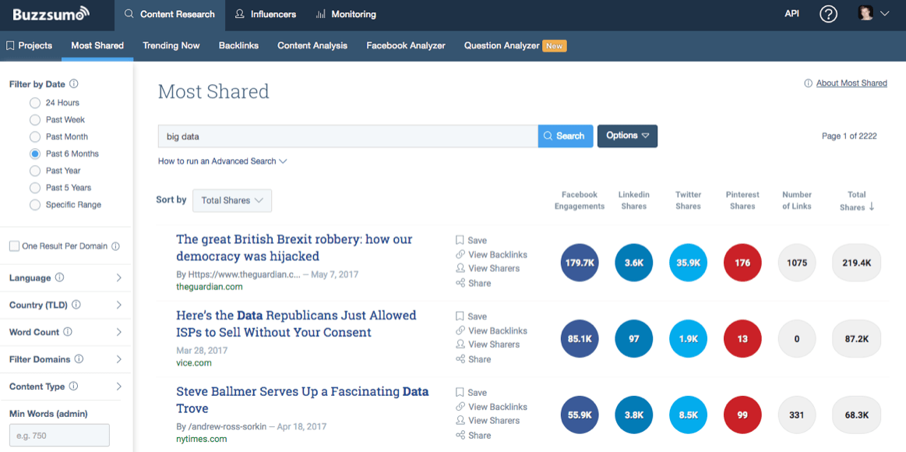Click the 176 Pinterest shares circle
Screen dimensions: 906x452
742,263
